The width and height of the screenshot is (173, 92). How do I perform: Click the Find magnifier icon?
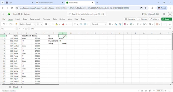click(x=150, y=24)
